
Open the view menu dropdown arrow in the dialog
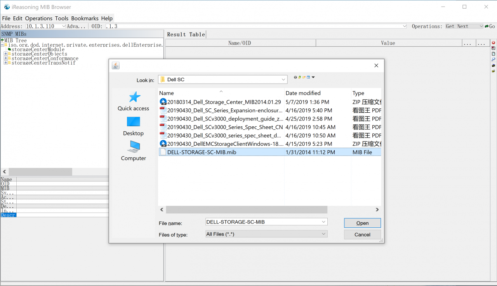pos(313,77)
